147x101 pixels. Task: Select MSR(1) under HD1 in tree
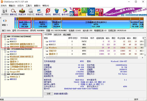tap(13, 54)
